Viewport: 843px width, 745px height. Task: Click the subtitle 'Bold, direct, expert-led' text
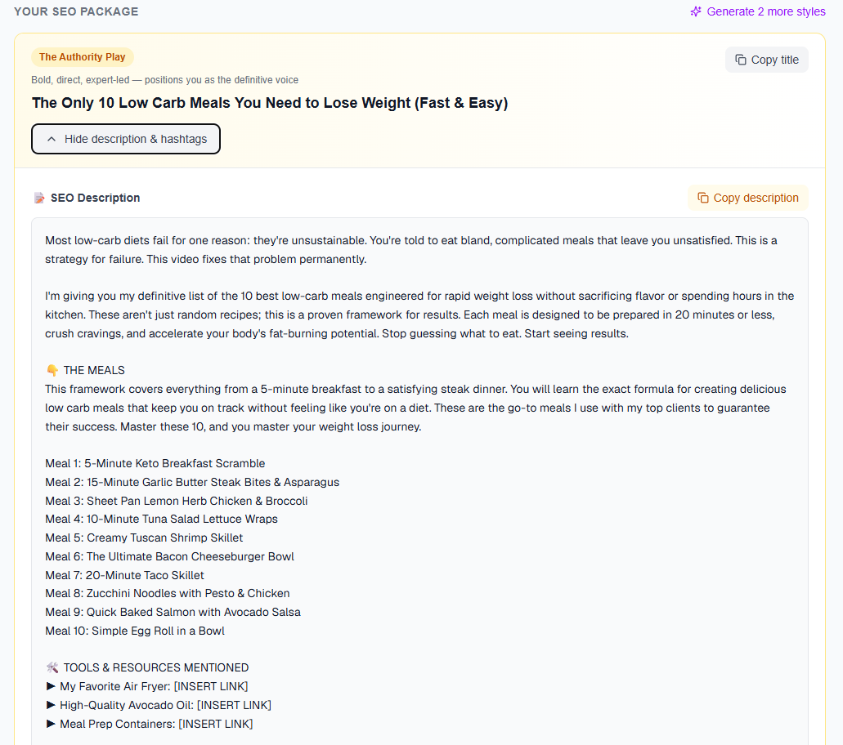[x=164, y=80]
